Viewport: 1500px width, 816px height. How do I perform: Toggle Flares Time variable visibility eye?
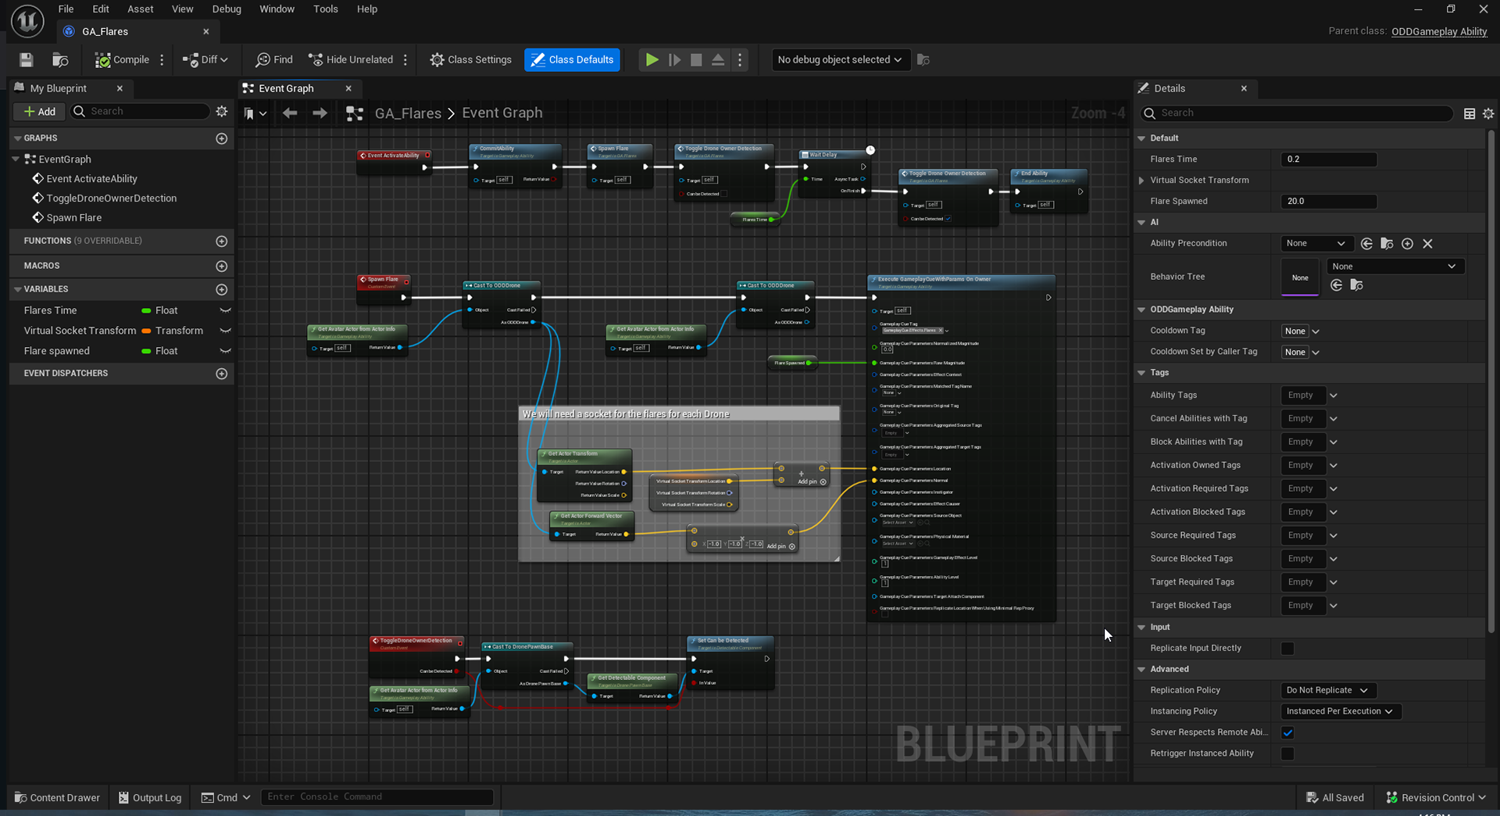(x=225, y=311)
